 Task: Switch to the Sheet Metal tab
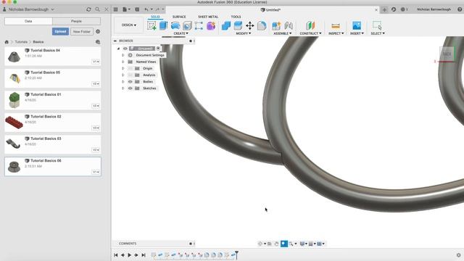[x=208, y=17]
